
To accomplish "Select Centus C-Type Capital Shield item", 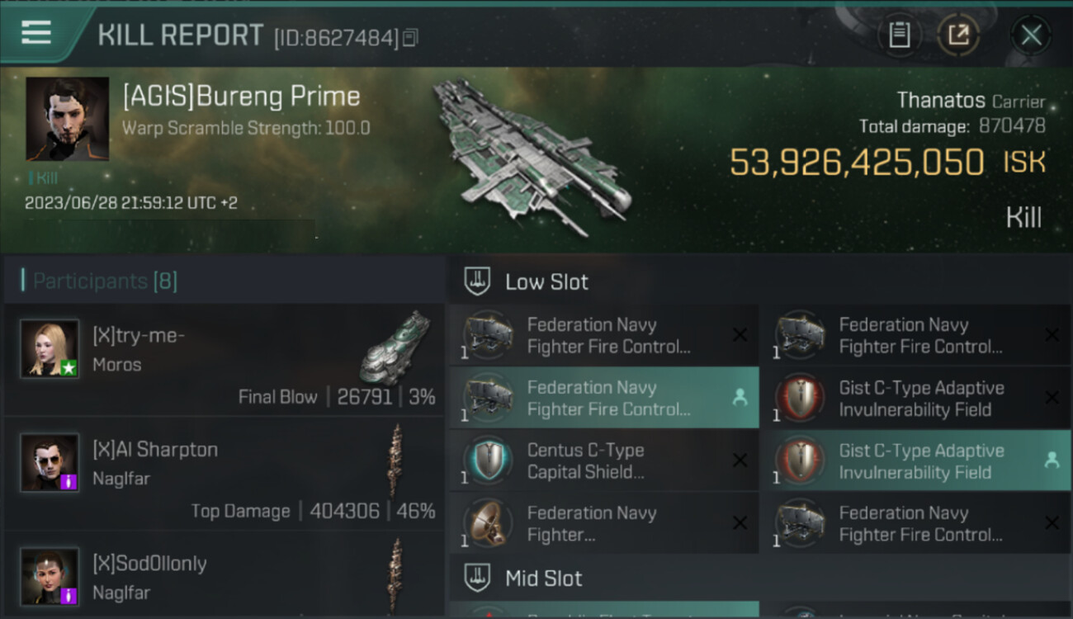I will click(x=603, y=461).
